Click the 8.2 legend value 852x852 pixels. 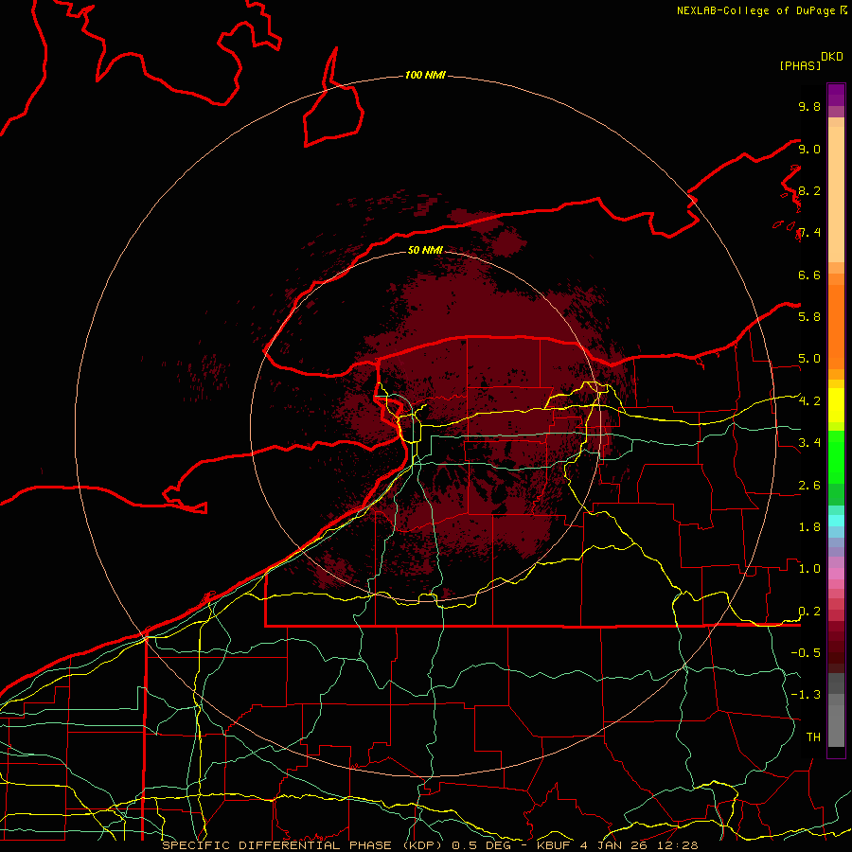tap(809, 190)
